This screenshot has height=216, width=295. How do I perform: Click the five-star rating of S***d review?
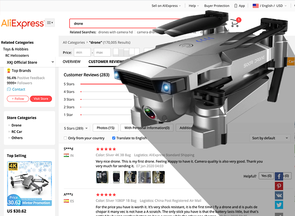click(x=106, y=149)
